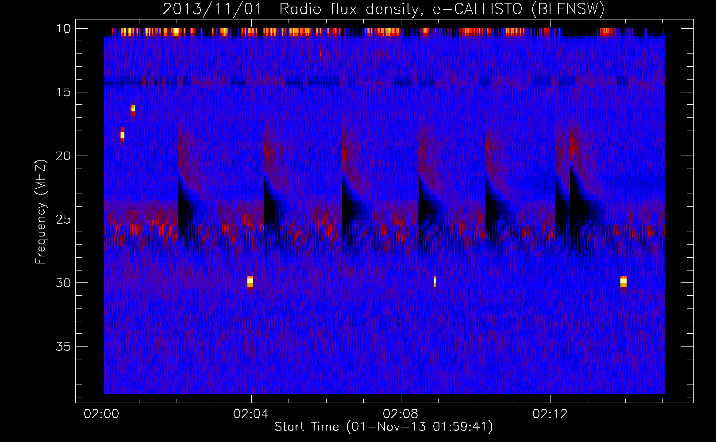Click the frequency tick label 10

click(x=63, y=29)
